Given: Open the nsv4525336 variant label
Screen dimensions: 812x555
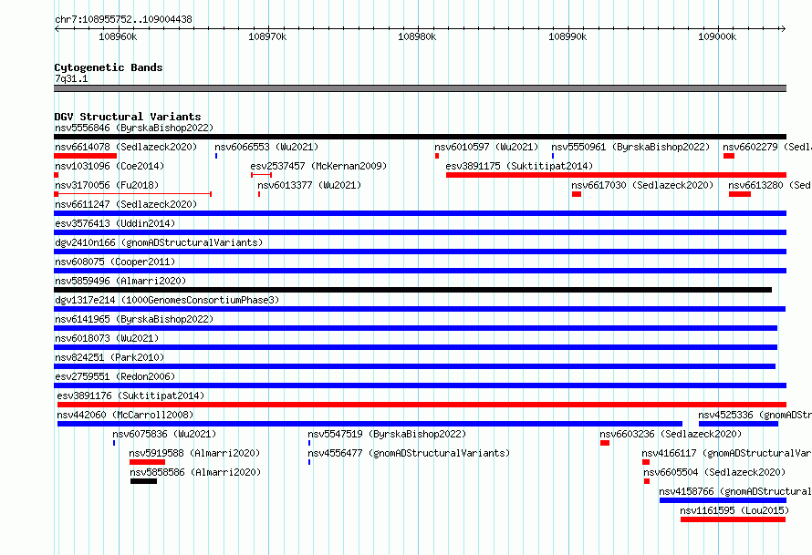Looking at the screenshot, I should [755, 415].
